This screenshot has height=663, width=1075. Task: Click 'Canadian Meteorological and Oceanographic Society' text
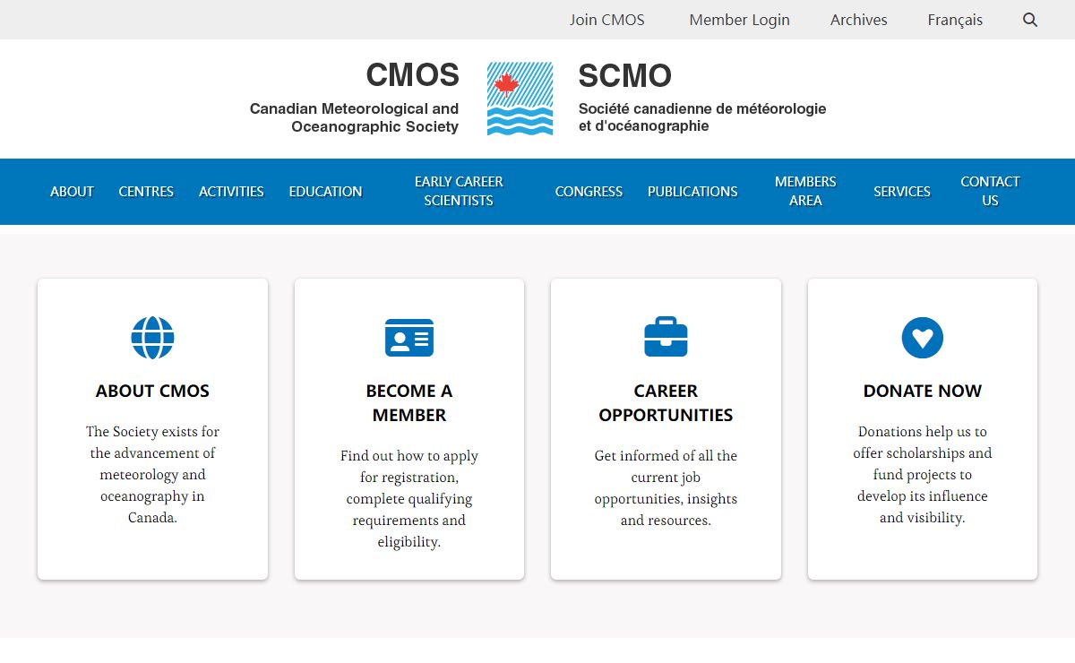pyautogui.click(x=354, y=117)
